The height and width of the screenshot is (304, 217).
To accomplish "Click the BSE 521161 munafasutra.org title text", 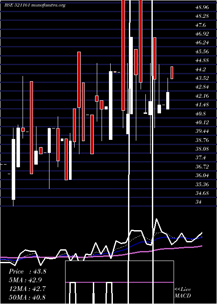I will coord(35,5).
